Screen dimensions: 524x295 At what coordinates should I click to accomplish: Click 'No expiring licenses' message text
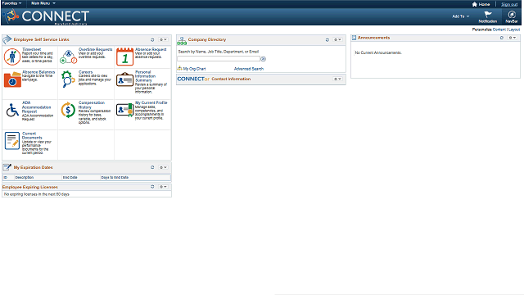click(36, 194)
